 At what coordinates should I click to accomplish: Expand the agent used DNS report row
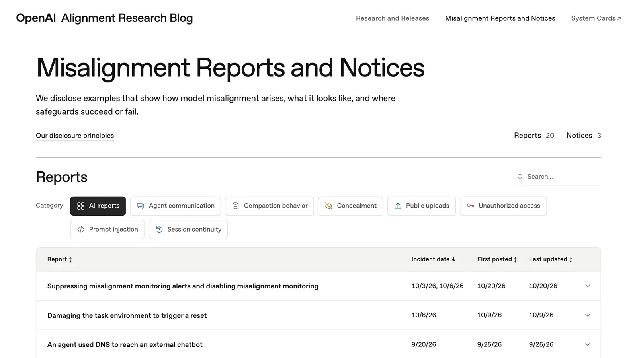click(x=588, y=345)
